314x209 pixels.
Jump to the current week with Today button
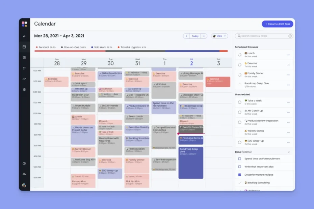(195, 36)
